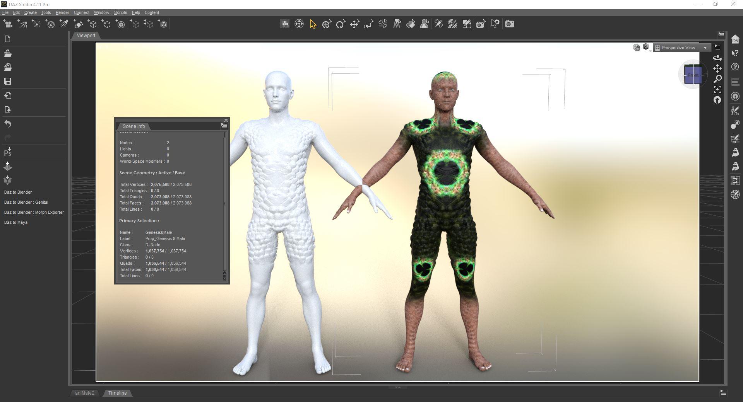Open the Create menu
This screenshot has height=402, width=743.
point(30,12)
